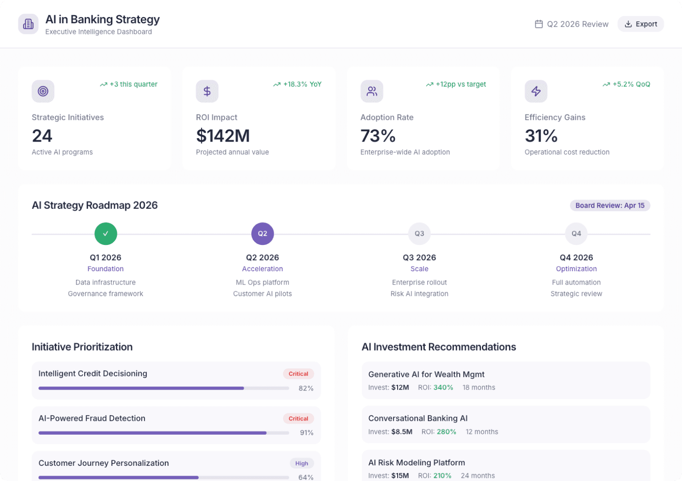
Task: Click the building report icon beside the dashboard title
Action: pos(28,24)
